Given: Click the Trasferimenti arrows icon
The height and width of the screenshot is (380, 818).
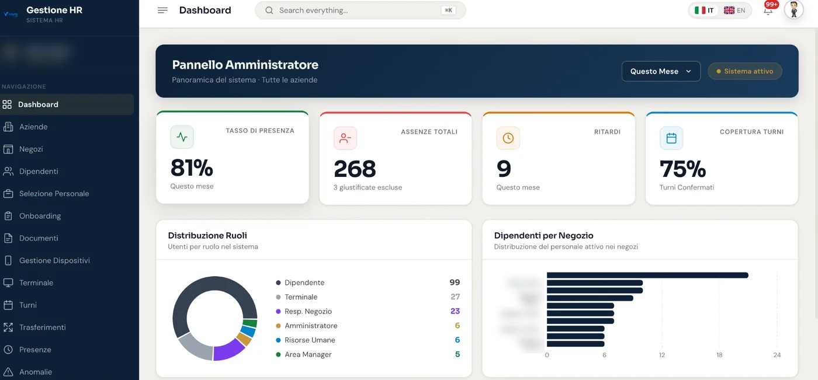Looking at the screenshot, I should tap(8, 327).
